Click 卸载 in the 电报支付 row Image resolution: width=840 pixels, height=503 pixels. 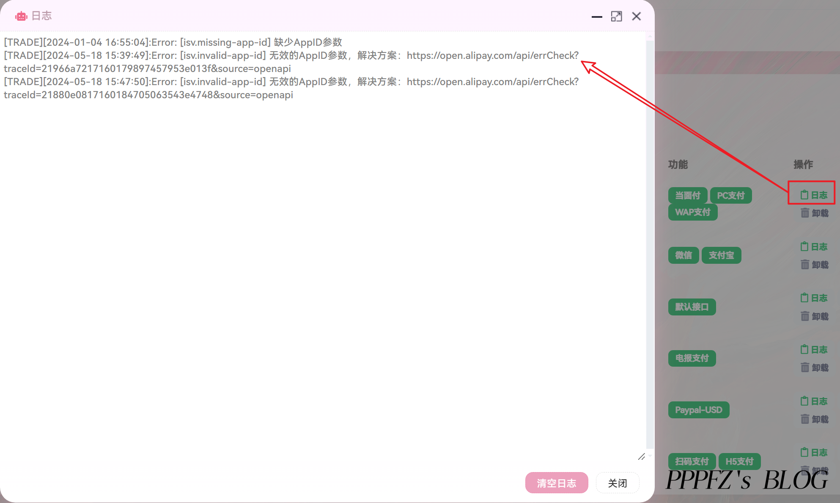pyautogui.click(x=815, y=368)
